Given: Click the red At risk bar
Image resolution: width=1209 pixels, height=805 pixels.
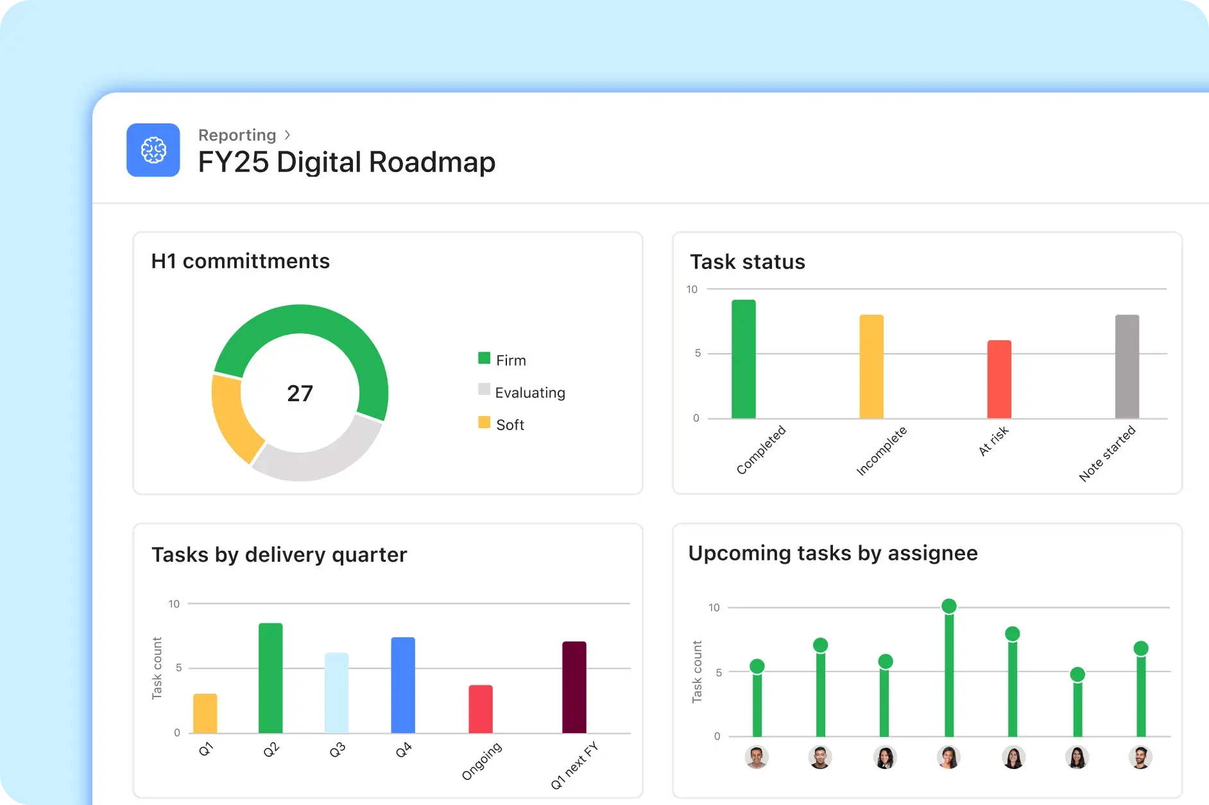Looking at the screenshot, I should (999, 379).
